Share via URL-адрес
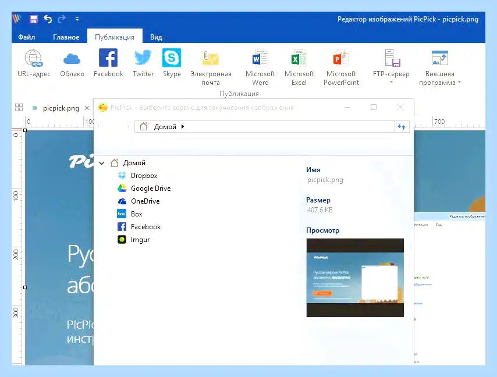Image resolution: width=497 pixels, height=377 pixels. point(34,63)
